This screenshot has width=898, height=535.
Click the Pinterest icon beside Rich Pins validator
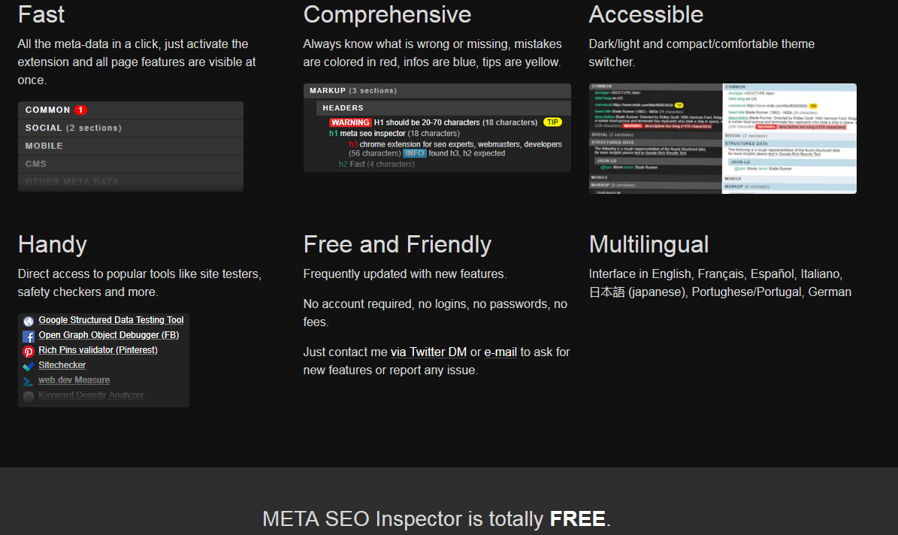click(29, 351)
